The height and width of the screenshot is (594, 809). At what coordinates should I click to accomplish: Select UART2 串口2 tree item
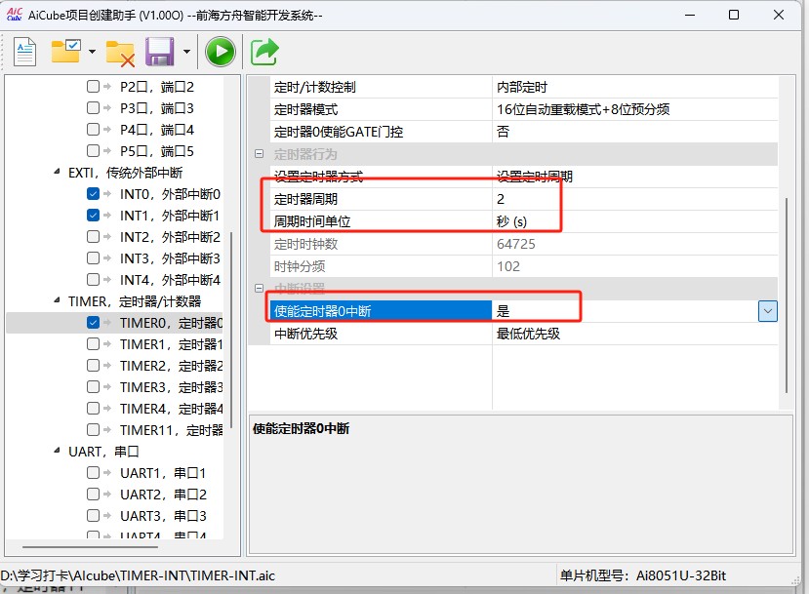pyautogui.click(x=163, y=495)
